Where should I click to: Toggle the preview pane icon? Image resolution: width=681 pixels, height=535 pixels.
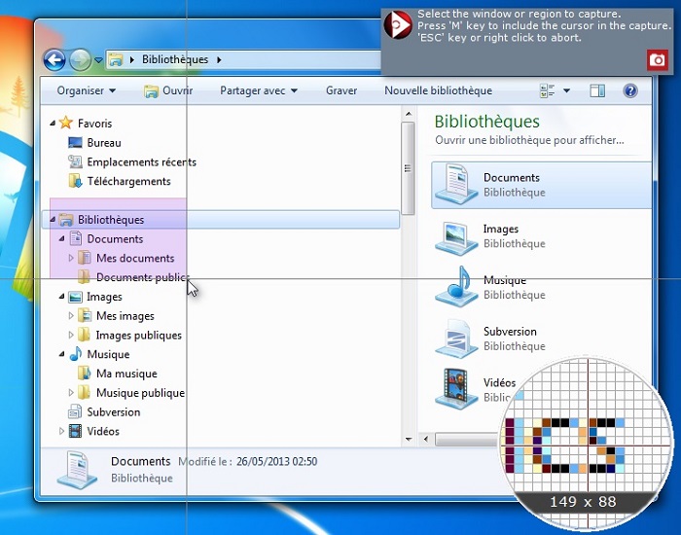[x=597, y=91]
